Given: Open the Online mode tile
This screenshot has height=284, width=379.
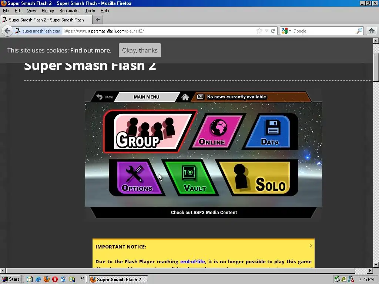Looking at the screenshot, I should [x=217, y=132].
